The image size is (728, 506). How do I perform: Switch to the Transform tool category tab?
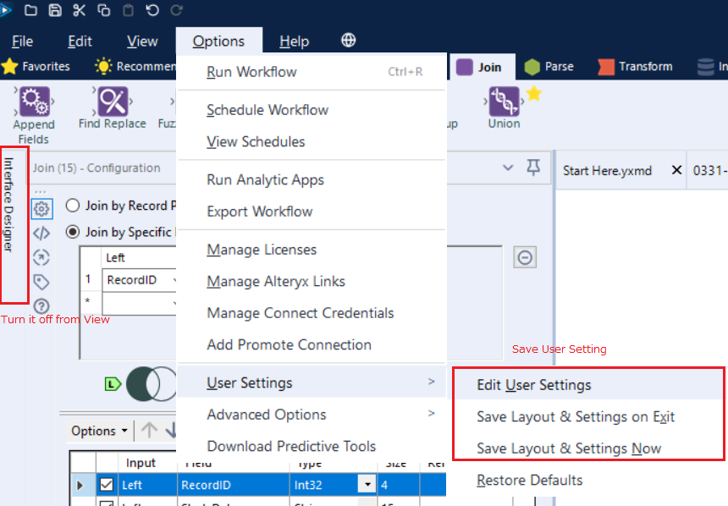coord(635,67)
